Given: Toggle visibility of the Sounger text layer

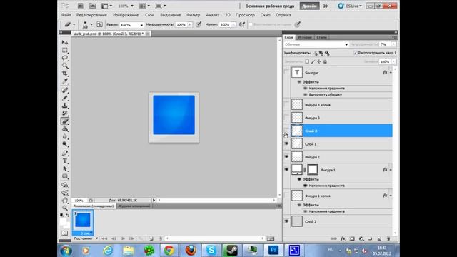Looking at the screenshot, I should click(x=286, y=73).
